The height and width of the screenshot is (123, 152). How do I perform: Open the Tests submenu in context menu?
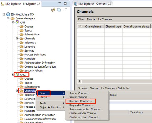(x=50, y=103)
